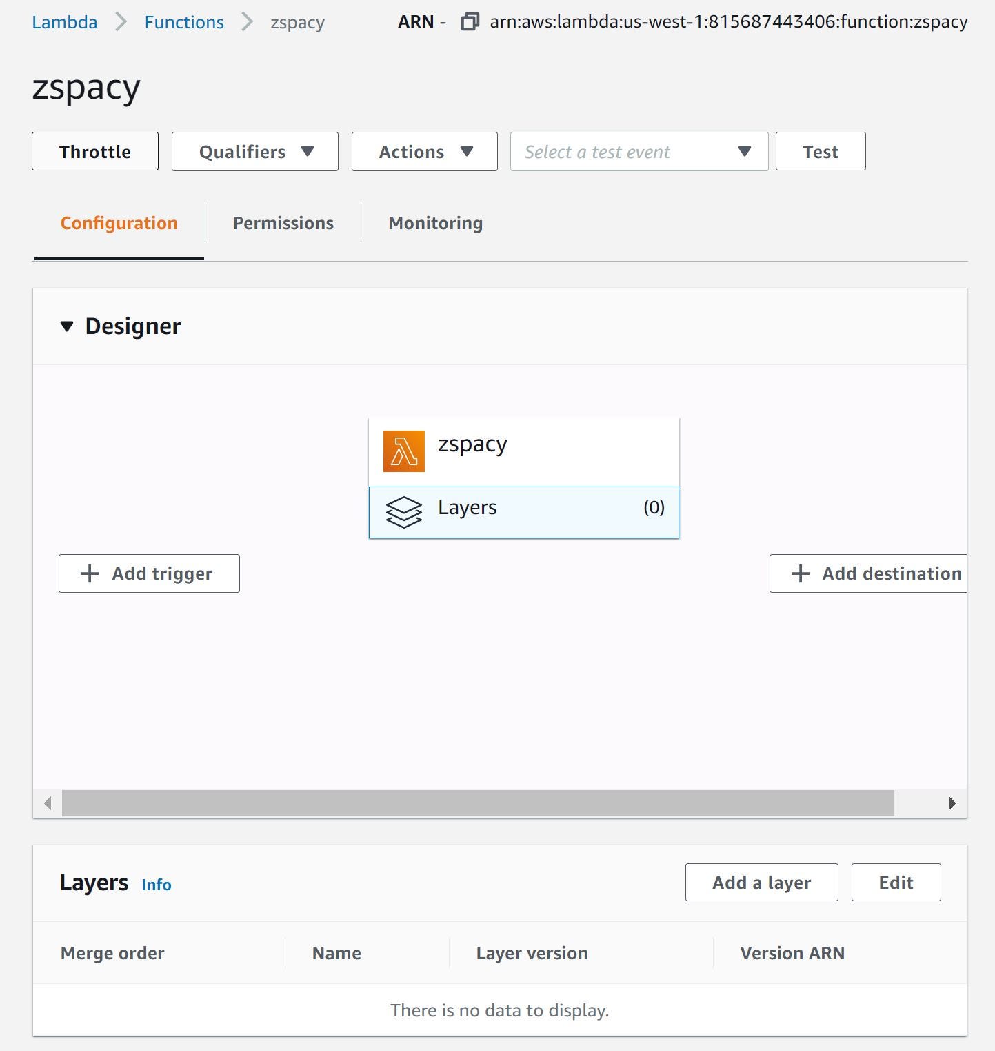Screen dimensions: 995x1051
Task: Open the Qualifiers dropdown
Action: [x=254, y=152]
